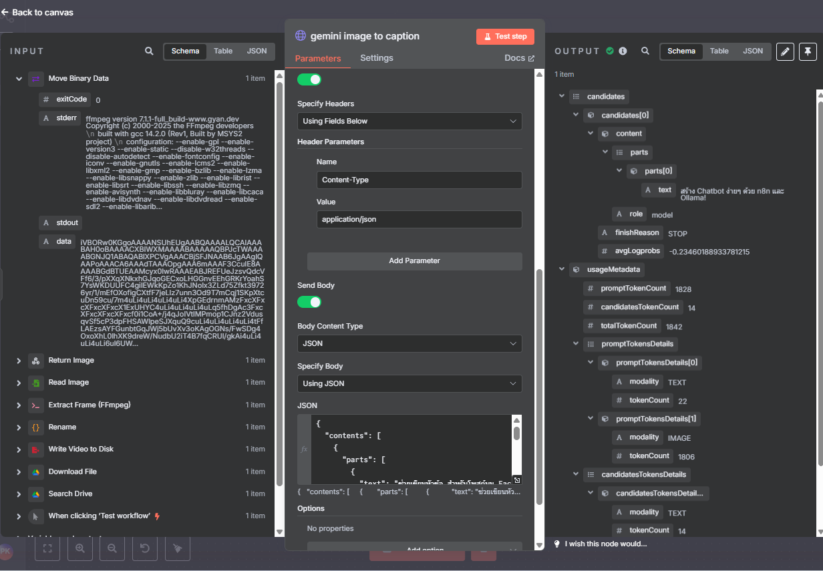
Task: Expand the Read Image node
Action: 19,383
